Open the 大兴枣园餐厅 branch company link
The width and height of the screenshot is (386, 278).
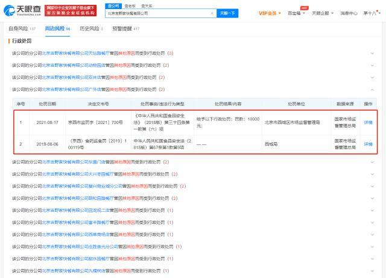tap(78, 174)
